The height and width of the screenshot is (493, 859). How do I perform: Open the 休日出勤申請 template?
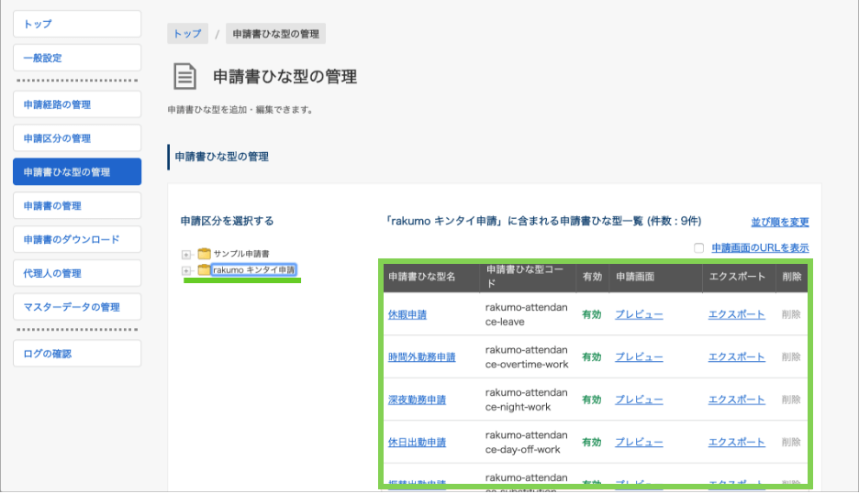pyautogui.click(x=417, y=442)
